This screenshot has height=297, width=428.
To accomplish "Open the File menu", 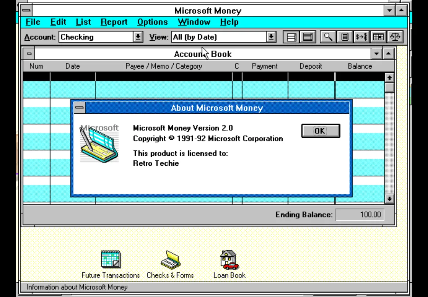I will pyautogui.click(x=33, y=22).
